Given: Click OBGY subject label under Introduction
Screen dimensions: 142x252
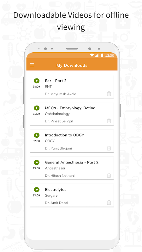Looking at the screenshot, I should [50, 141].
